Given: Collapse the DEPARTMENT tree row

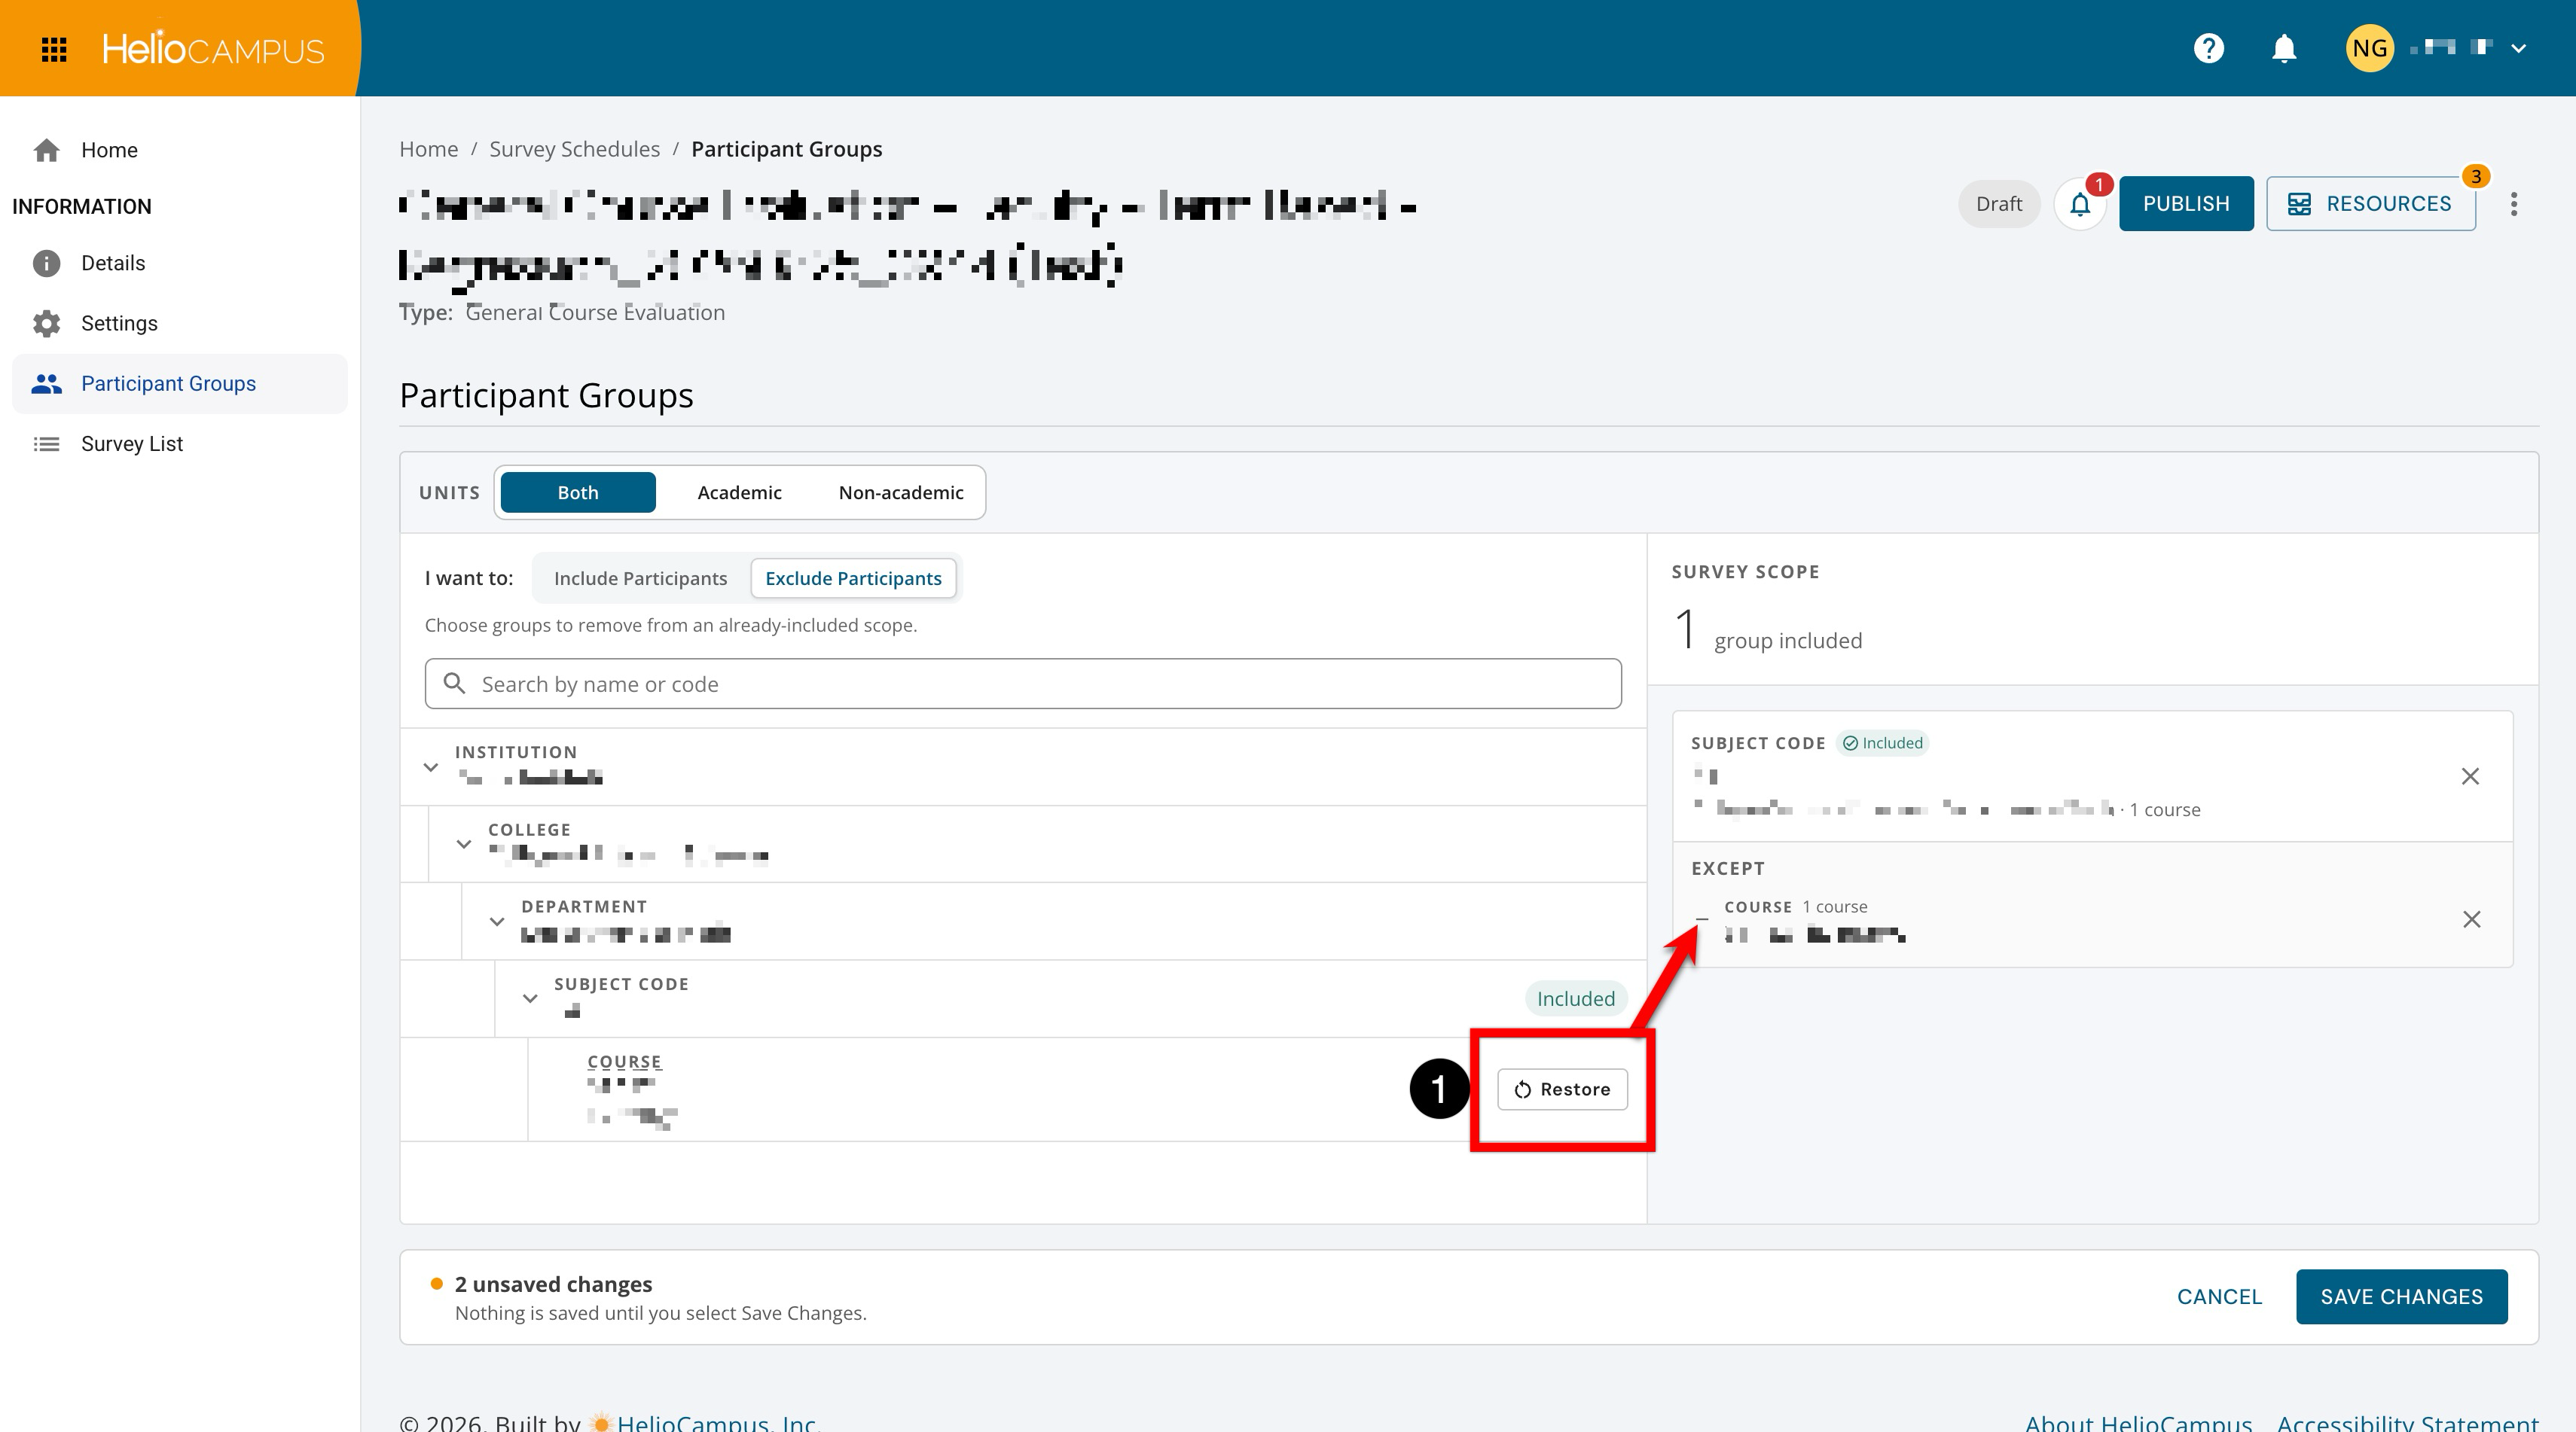Looking at the screenshot, I should point(496,922).
